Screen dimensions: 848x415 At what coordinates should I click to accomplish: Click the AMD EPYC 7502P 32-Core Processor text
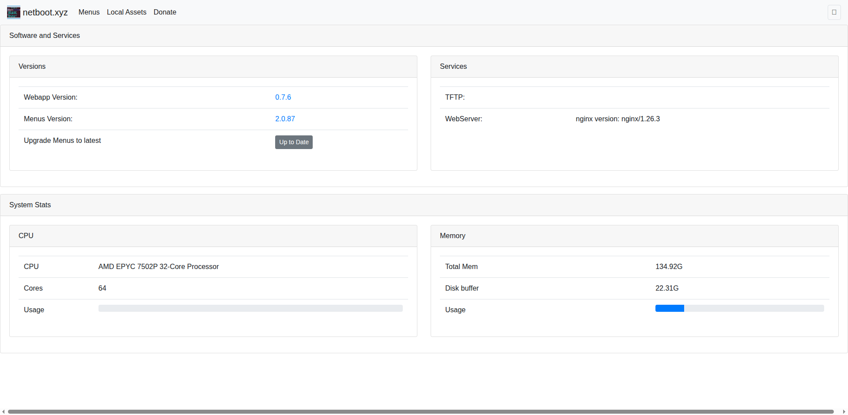coord(159,266)
